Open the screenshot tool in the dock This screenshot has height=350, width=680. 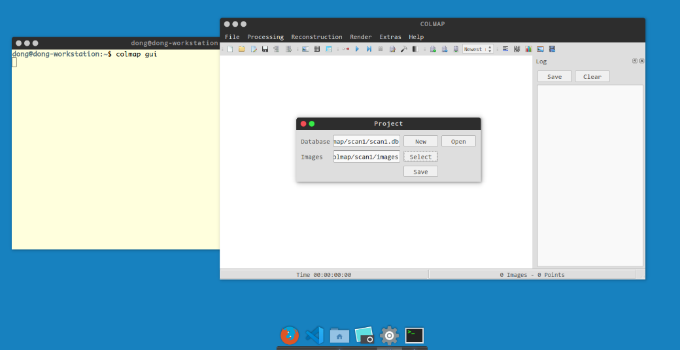(x=364, y=335)
